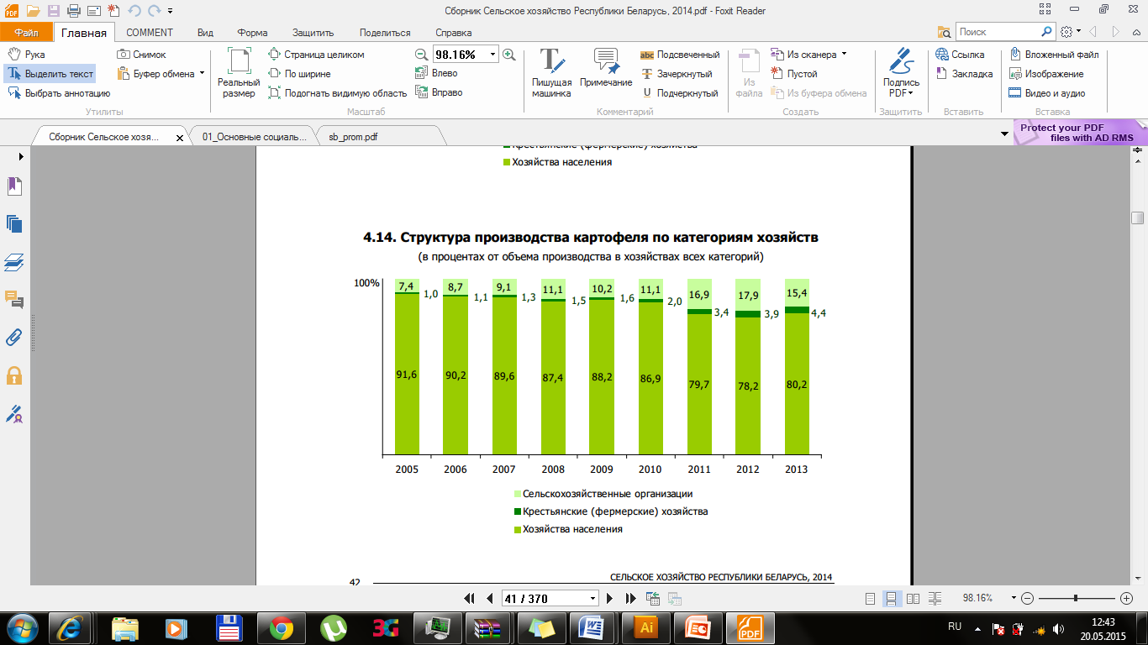Open file icon in quick access toolbar

33,11
